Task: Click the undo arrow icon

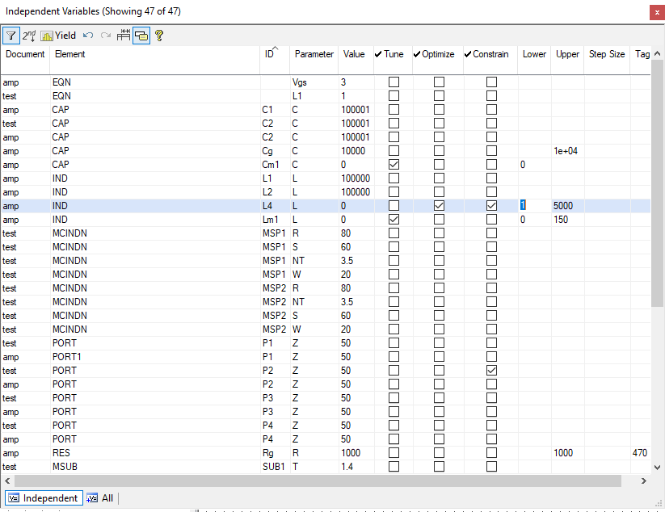Action: [88, 36]
